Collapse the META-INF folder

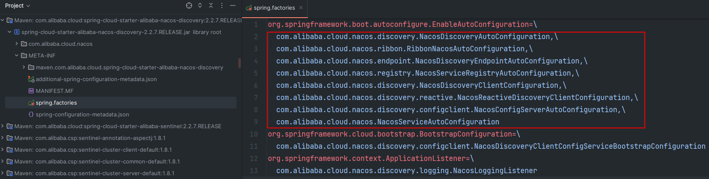pyautogui.click(x=17, y=55)
